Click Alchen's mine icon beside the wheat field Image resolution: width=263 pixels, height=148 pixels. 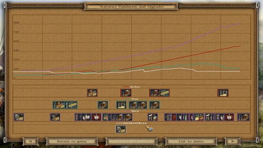tap(154, 93)
